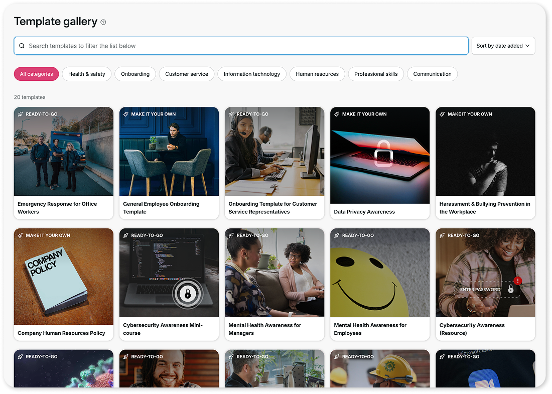Click Harassment & Bullying Prevention in the Workplace title
The width and height of the screenshot is (552, 394).
[485, 208]
